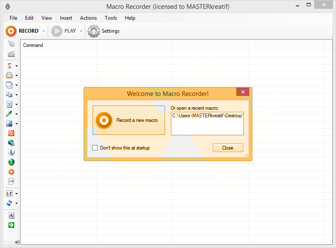Click the Command column header

pyautogui.click(x=59, y=45)
